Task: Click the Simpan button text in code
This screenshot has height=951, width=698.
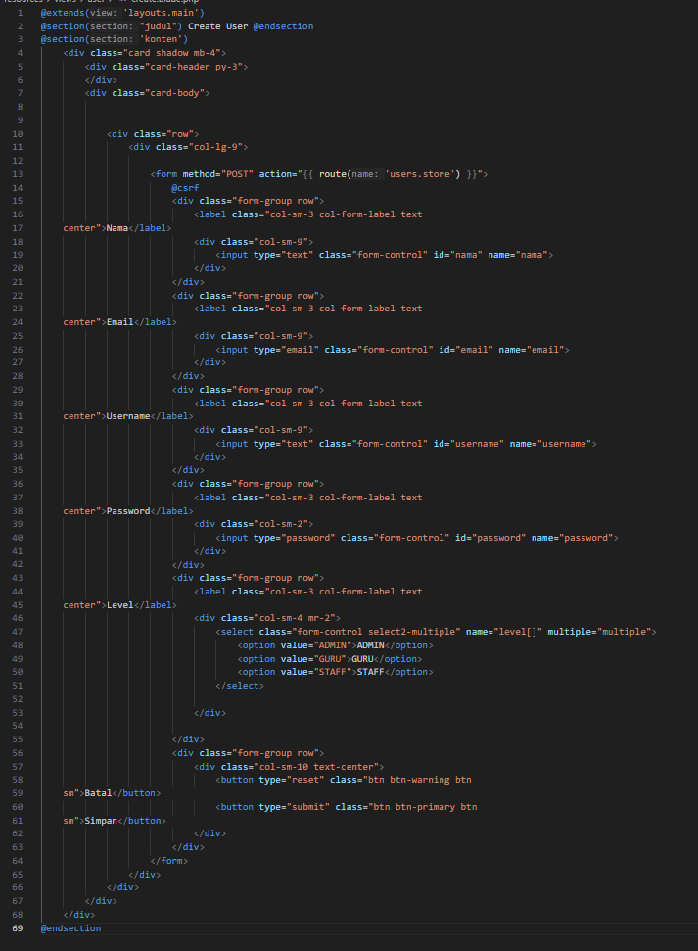Action: point(101,820)
